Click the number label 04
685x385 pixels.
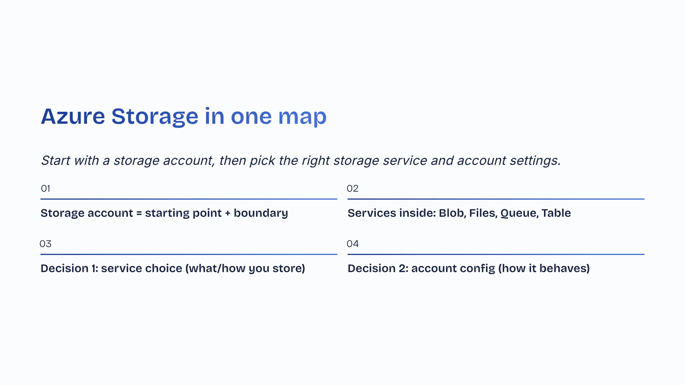[x=352, y=244]
